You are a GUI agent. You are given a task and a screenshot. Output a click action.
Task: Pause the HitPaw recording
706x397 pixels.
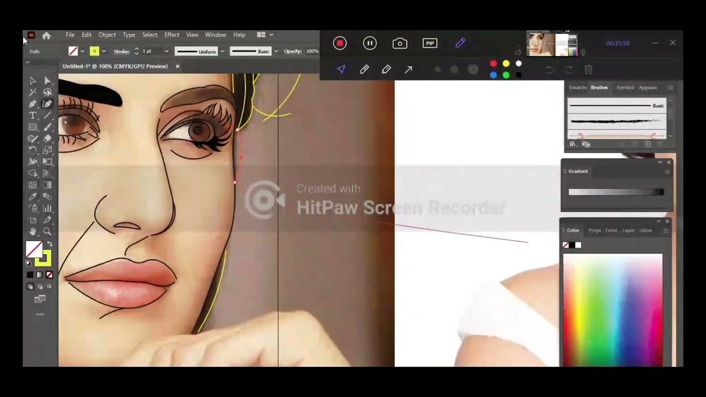(x=370, y=43)
